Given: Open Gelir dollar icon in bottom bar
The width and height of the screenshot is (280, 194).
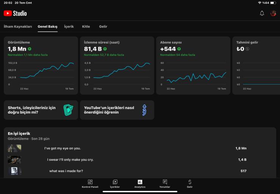Looking at the screenshot, I should tap(190, 184).
